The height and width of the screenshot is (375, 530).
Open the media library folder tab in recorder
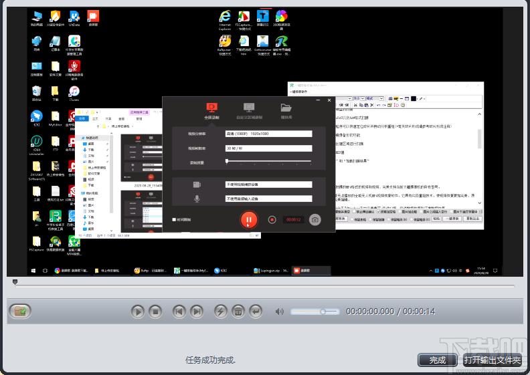click(x=286, y=111)
